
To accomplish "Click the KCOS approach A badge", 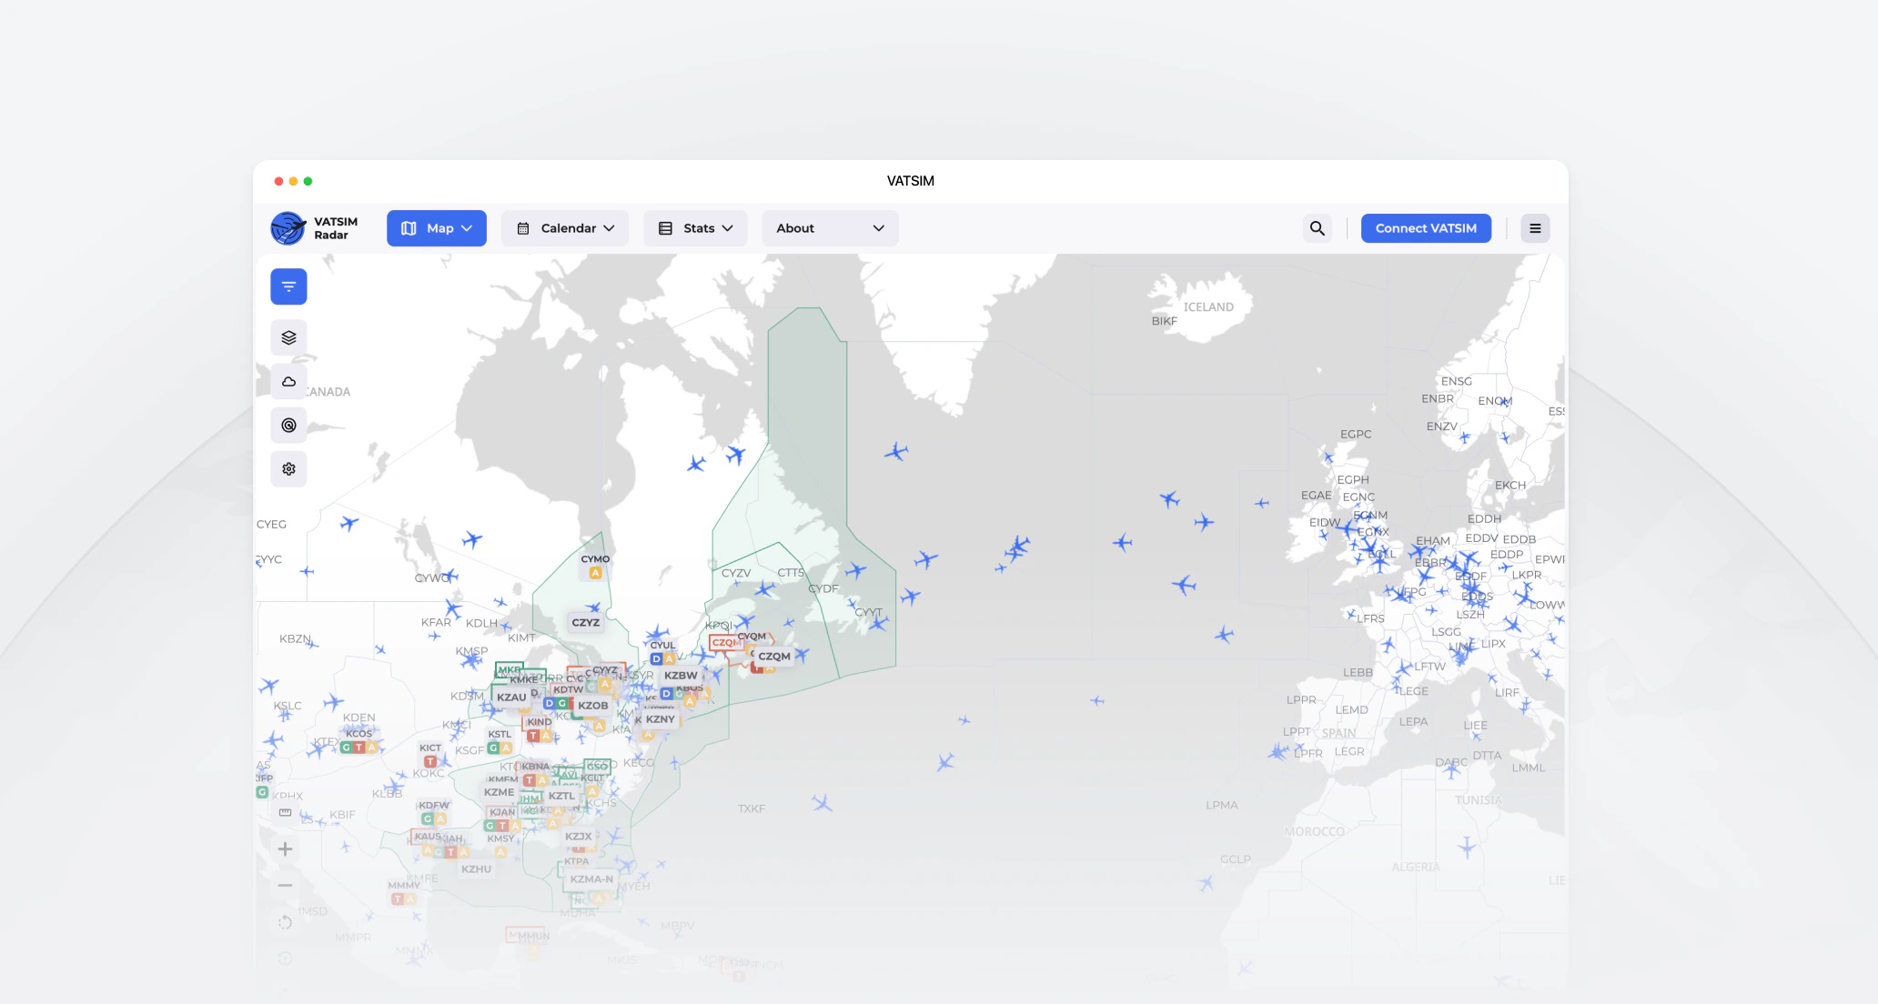I will [371, 748].
